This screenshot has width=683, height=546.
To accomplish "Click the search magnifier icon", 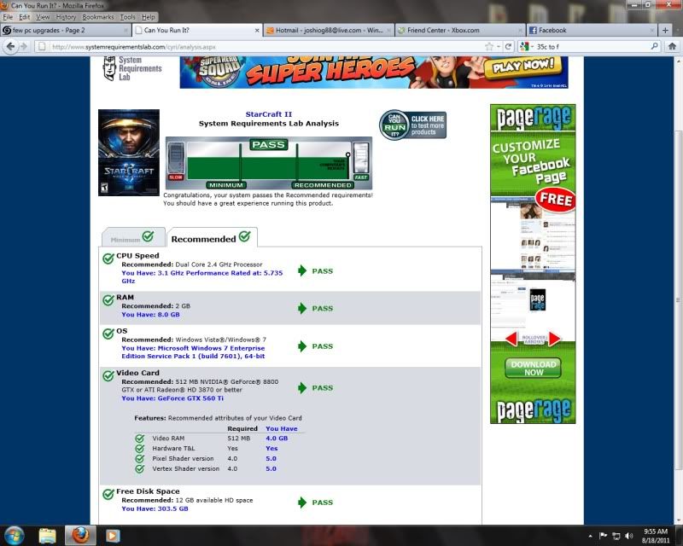I will [x=654, y=46].
